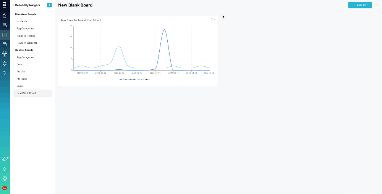Open the calendar check icon in the left rail

(4, 44)
